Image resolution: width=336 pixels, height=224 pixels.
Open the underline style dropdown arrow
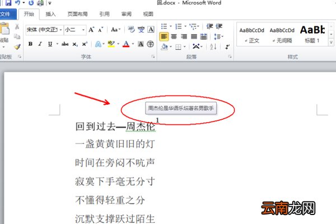(x=57, y=44)
